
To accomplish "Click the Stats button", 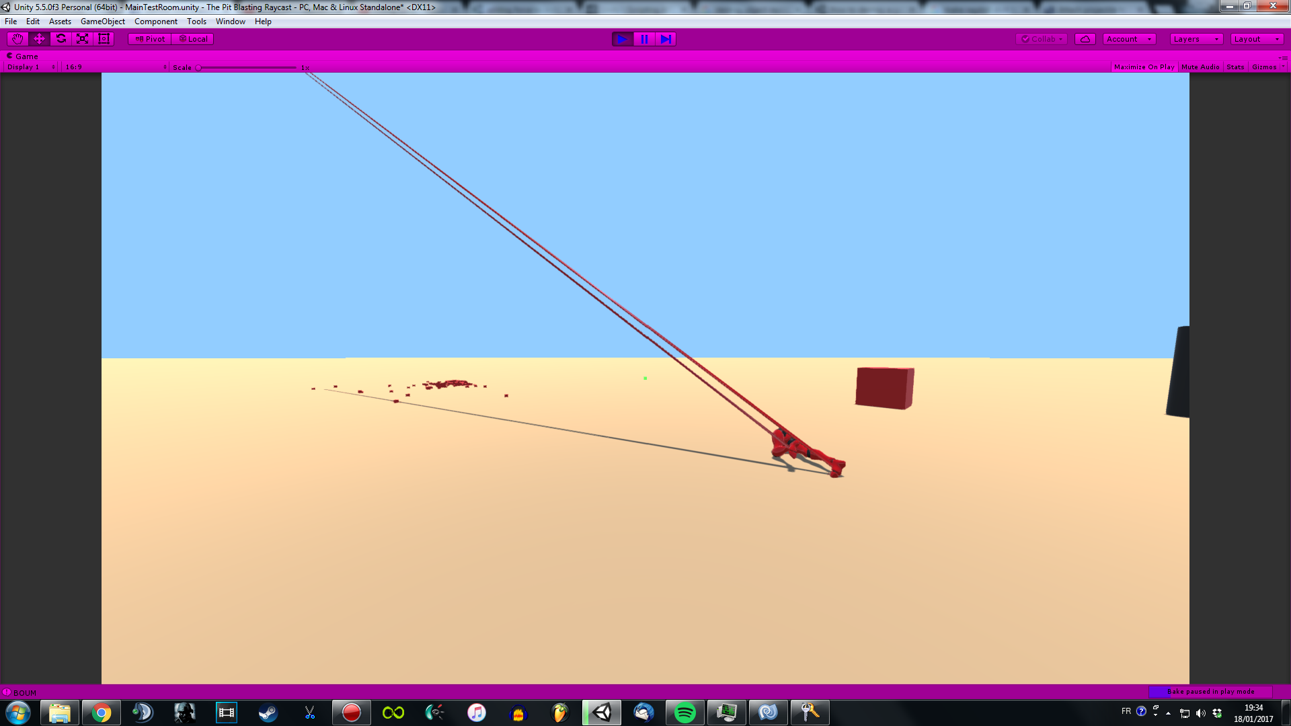I will point(1235,67).
